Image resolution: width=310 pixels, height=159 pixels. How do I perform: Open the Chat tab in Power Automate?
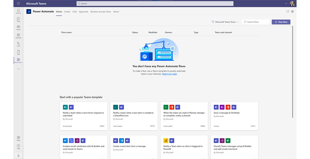tap(75, 12)
